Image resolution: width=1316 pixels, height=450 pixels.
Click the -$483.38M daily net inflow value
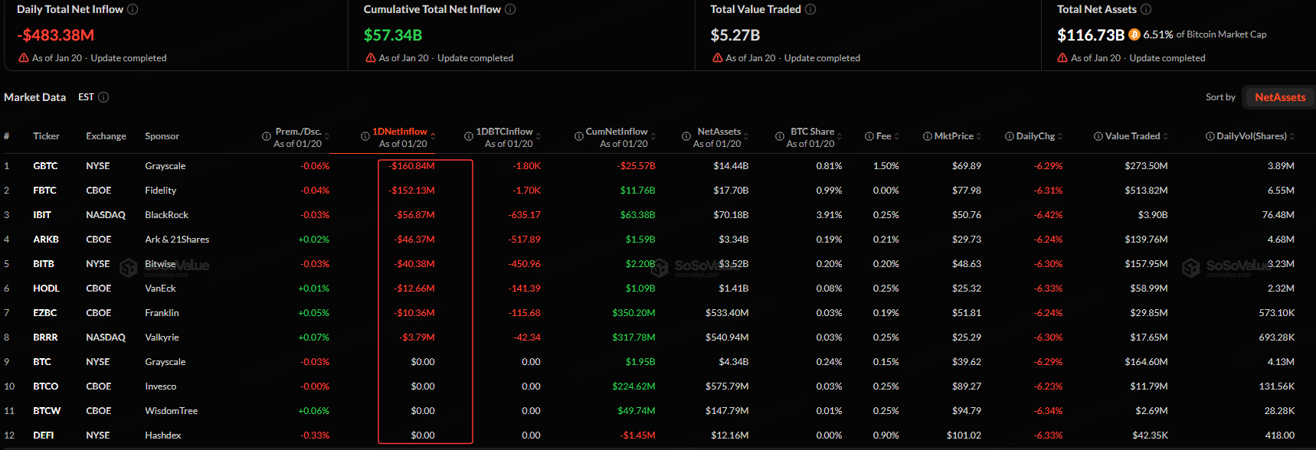click(56, 35)
